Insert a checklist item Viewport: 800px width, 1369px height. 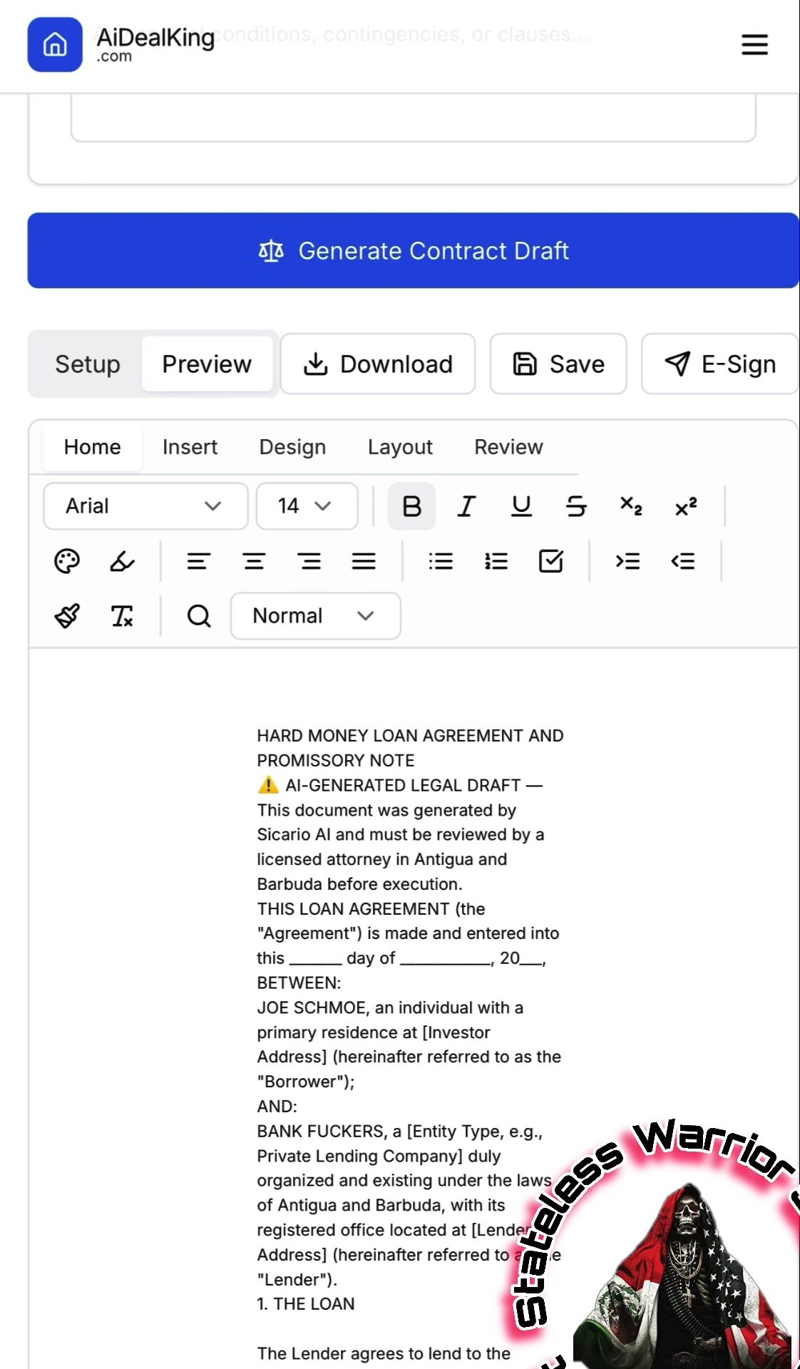551,561
